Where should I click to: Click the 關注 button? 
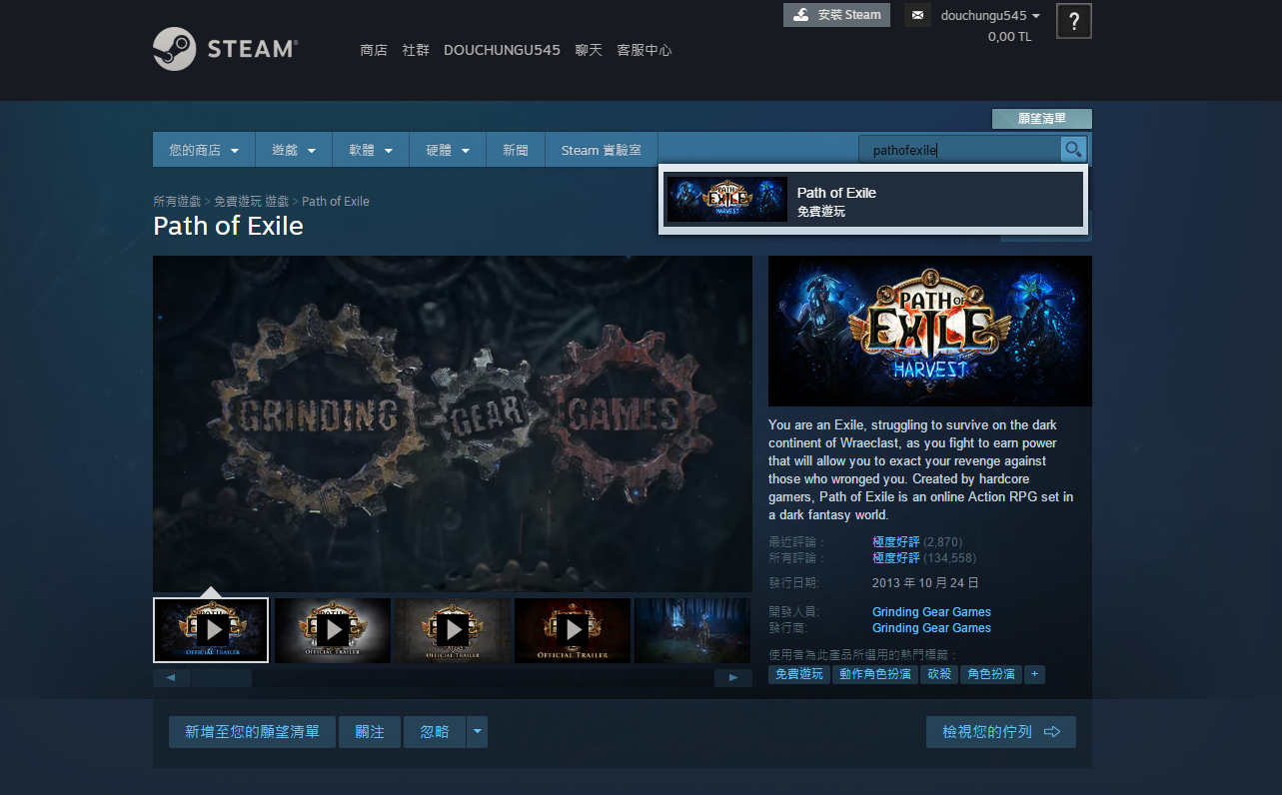click(370, 732)
